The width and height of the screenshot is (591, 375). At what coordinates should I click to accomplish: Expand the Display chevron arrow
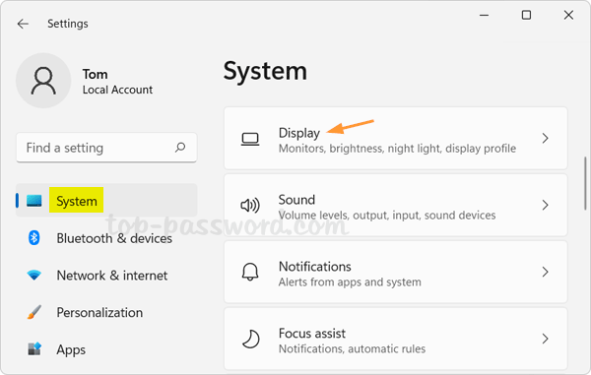tap(545, 138)
